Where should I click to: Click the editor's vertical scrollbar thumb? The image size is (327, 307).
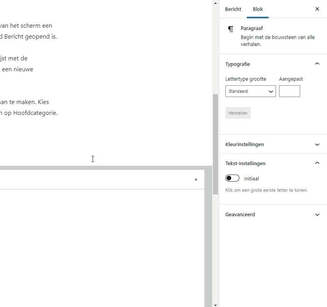tap(215, 144)
